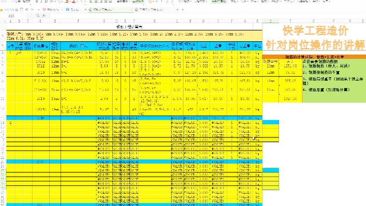Click the magnifier icon beside the formula bar

pyautogui.click(x=38, y=15)
